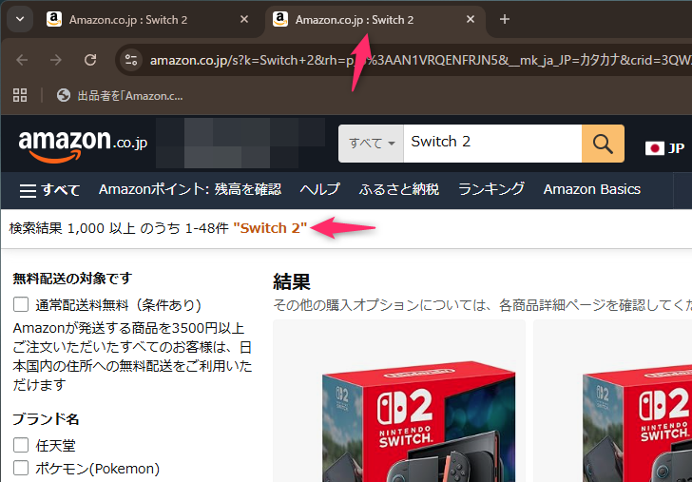Viewport: 692px width, 482px height.
Task: Click the browser reload button
Action: pos(90,60)
